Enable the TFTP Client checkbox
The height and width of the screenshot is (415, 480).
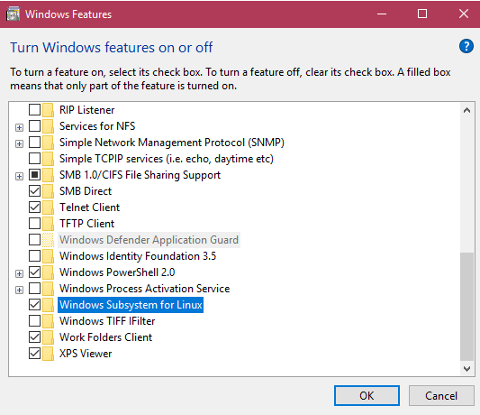tap(34, 224)
